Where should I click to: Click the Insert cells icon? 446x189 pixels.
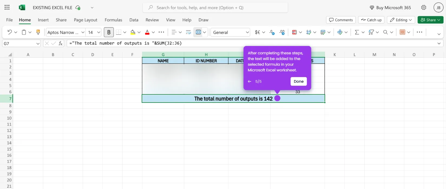point(340,32)
